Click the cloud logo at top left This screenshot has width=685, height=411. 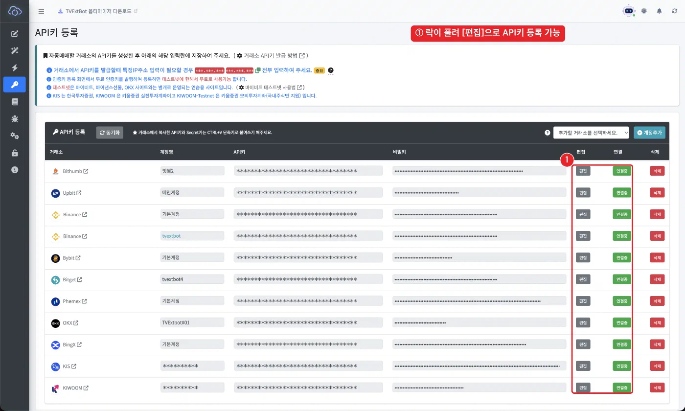click(x=15, y=11)
